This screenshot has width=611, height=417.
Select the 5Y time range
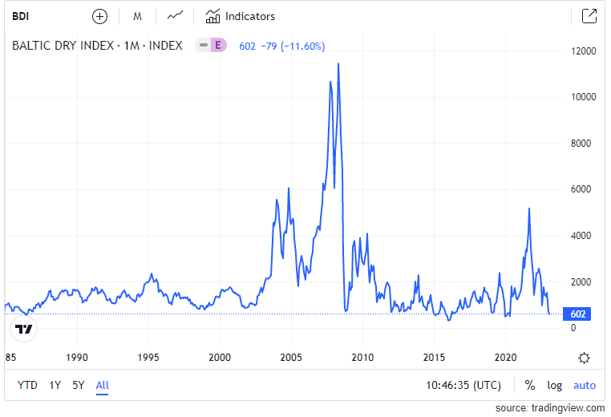point(79,385)
